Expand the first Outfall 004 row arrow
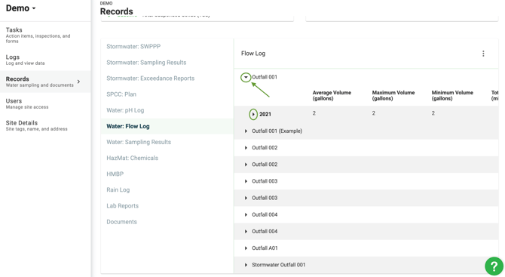Viewport: 505px width, 277px height. tap(246, 214)
